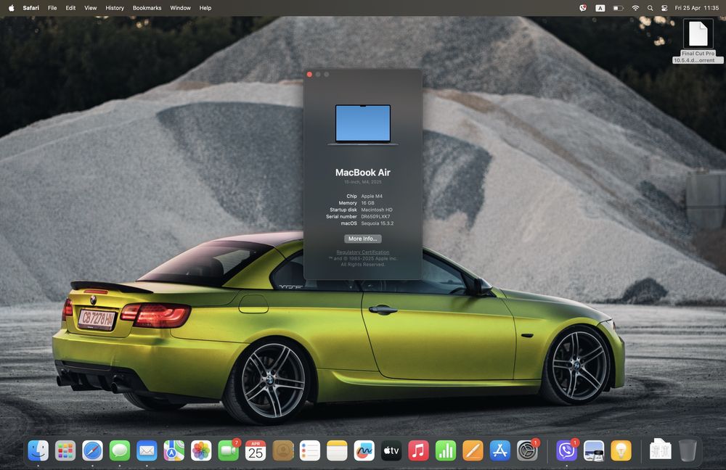Viewport: 726px width, 470px height.
Task: Open the input source menu (A)
Action: point(600,8)
